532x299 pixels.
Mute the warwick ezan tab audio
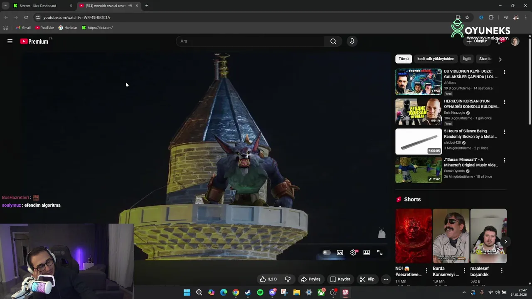(130, 6)
